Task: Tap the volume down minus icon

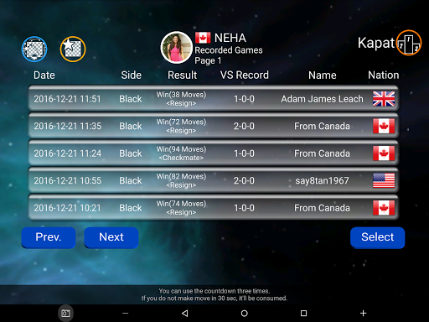Action: point(125,314)
